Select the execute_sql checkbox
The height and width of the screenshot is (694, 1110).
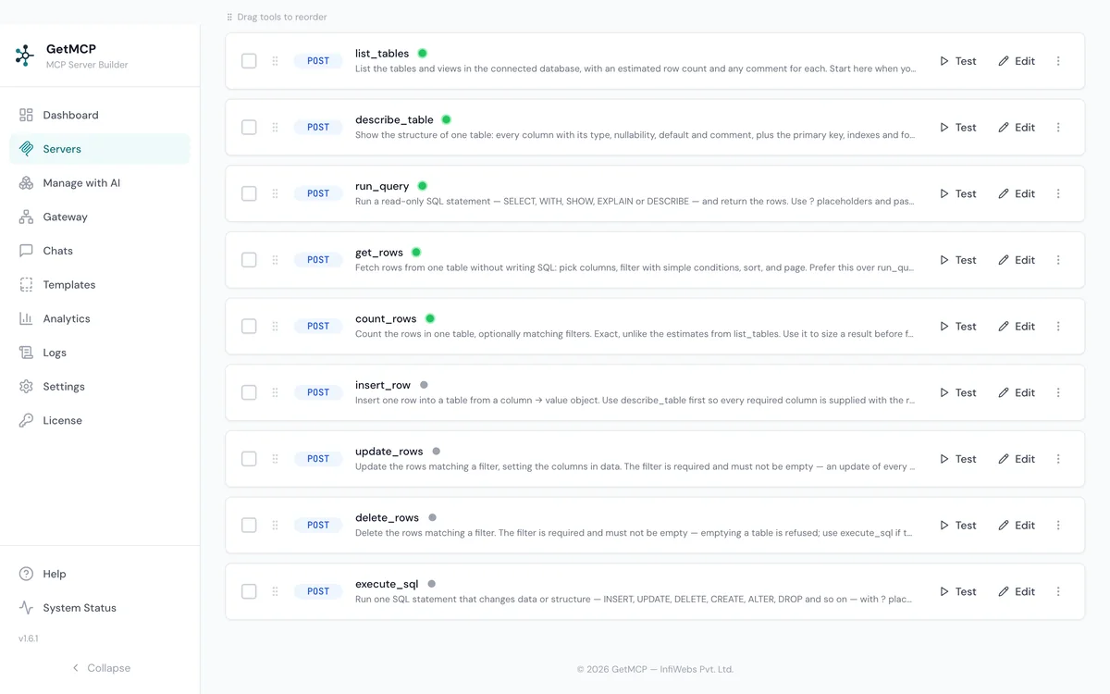coord(249,591)
